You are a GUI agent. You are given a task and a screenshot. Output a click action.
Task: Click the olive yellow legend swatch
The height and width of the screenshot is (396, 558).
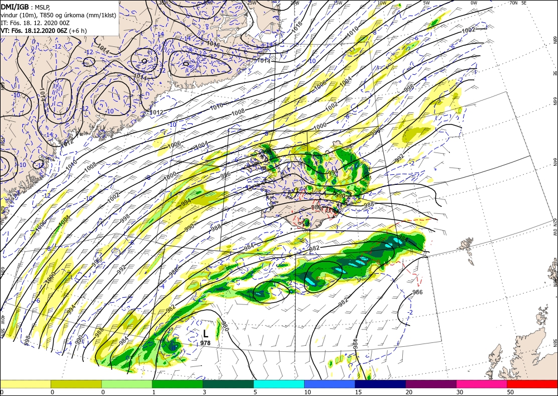click(76, 384)
